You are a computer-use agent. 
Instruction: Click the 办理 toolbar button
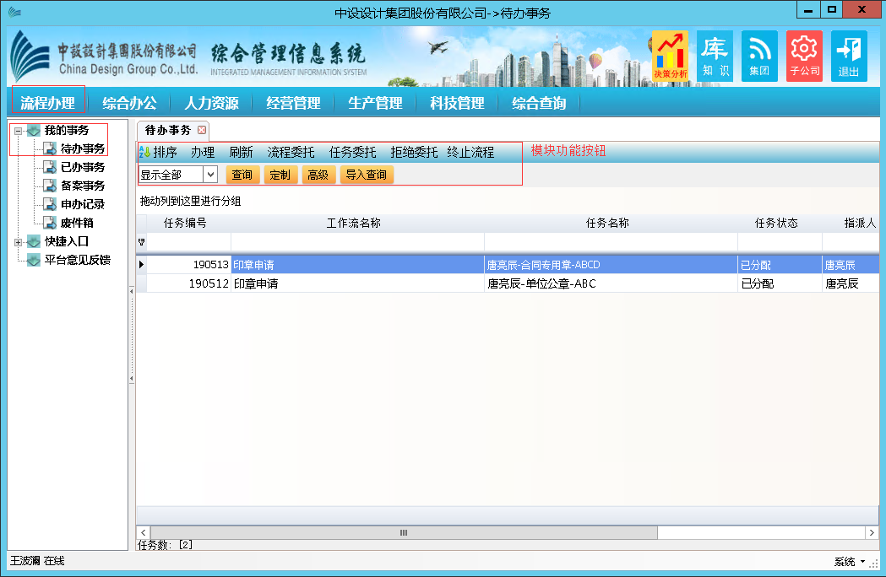203,153
